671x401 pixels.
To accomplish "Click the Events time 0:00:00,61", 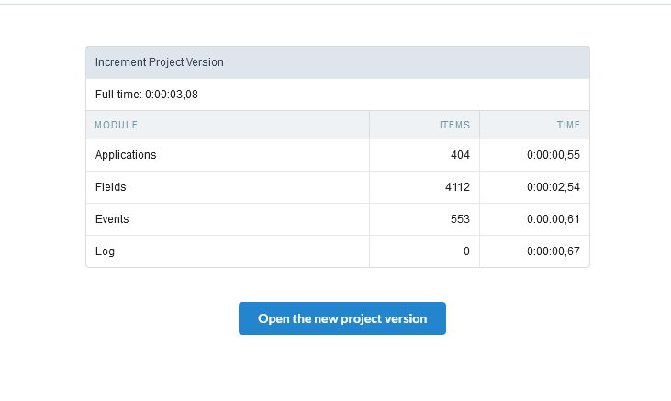I will [554, 219].
